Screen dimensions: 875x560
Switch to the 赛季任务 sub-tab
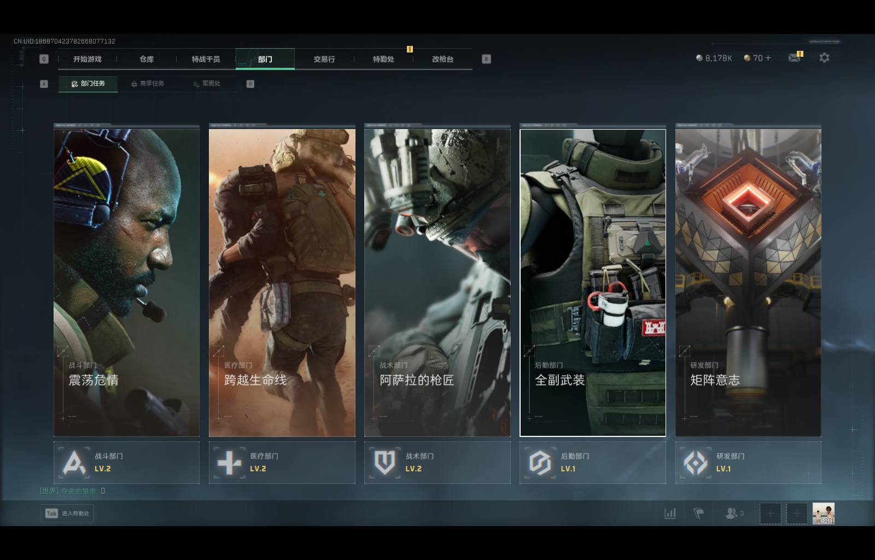pos(148,84)
